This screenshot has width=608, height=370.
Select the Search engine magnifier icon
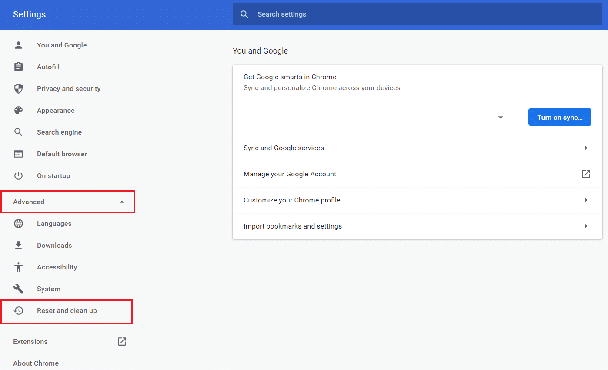18,132
